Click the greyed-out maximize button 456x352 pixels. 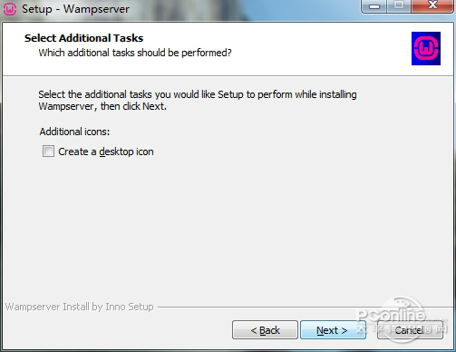pyautogui.click(x=399, y=6)
